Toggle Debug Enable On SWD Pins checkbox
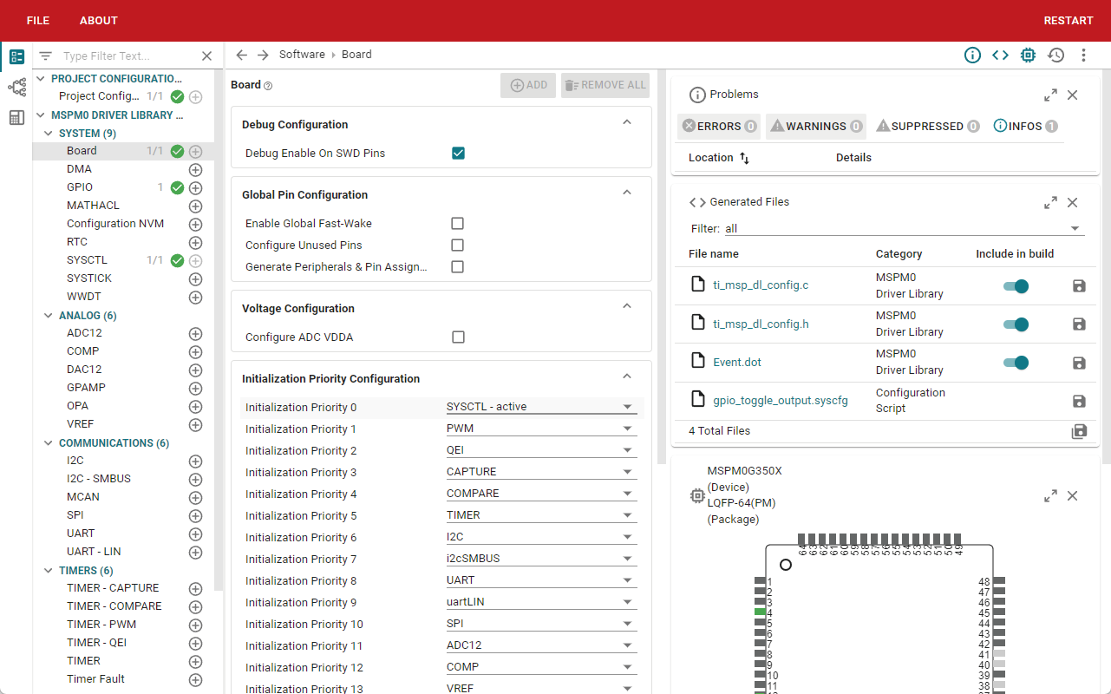Image resolution: width=1111 pixels, height=694 pixels. pyautogui.click(x=458, y=154)
